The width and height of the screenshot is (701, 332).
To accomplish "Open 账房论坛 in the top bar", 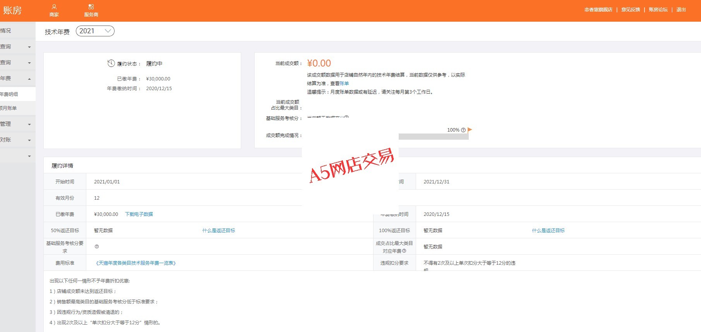I will pyautogui.click(x=658, y=10).
